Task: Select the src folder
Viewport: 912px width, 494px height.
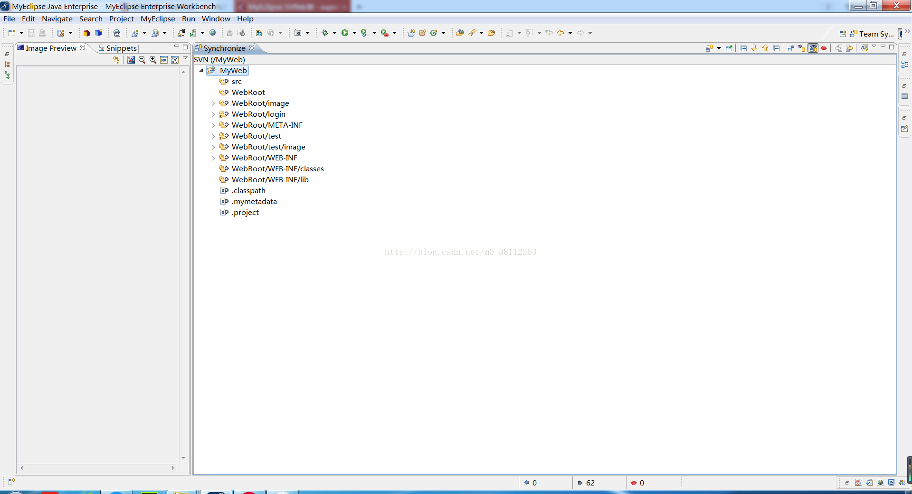Action: tap(230, 81)
